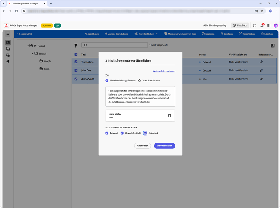Collapse the My Project tree node
Viewport: 280px width, 208px height.
(28, 46)
